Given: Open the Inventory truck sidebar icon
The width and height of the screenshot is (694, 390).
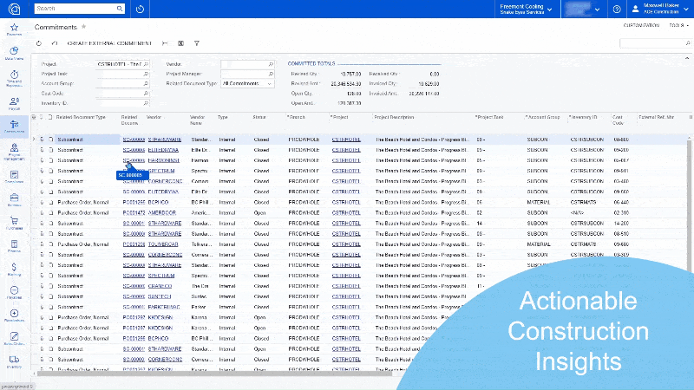Looking at the screenshot, I should [x=14, y=361].
